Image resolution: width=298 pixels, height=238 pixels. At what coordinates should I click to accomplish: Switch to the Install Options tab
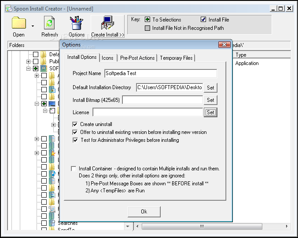[82, 57]
